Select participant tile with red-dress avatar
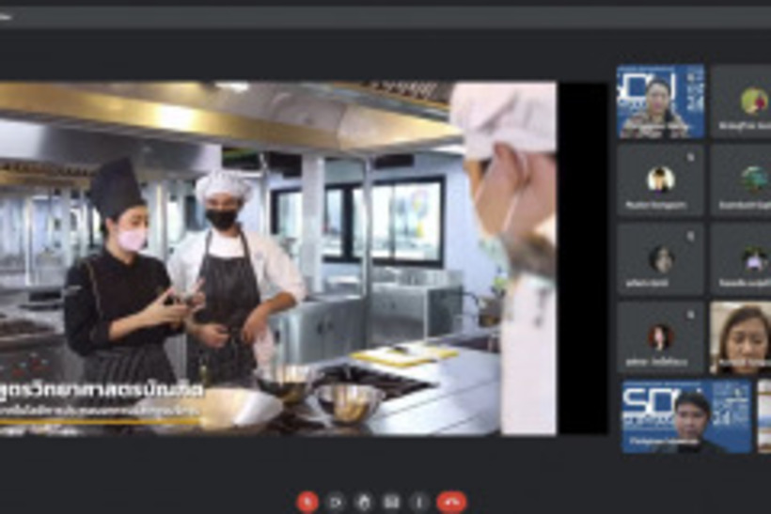The image size is (771, 514). (x=660, y=337)
